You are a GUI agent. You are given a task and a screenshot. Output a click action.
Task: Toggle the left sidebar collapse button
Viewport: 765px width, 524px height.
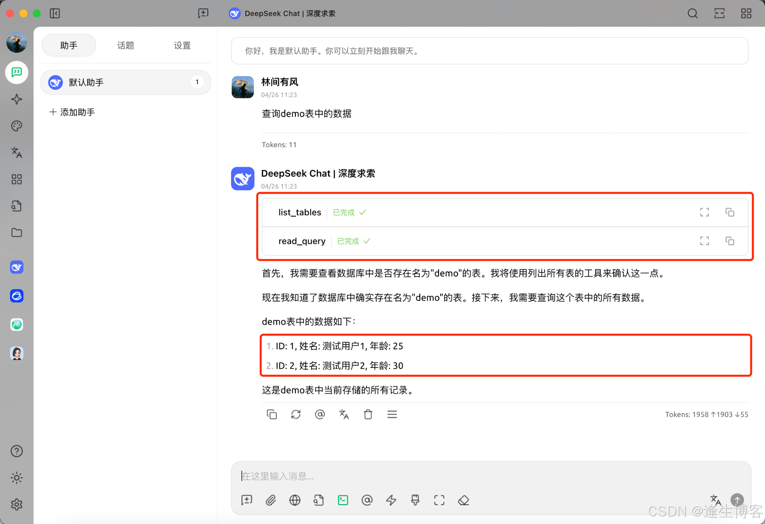coord(55,14)
